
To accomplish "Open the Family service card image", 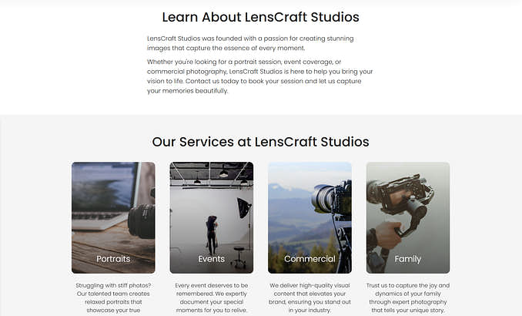I will [408, 217].
